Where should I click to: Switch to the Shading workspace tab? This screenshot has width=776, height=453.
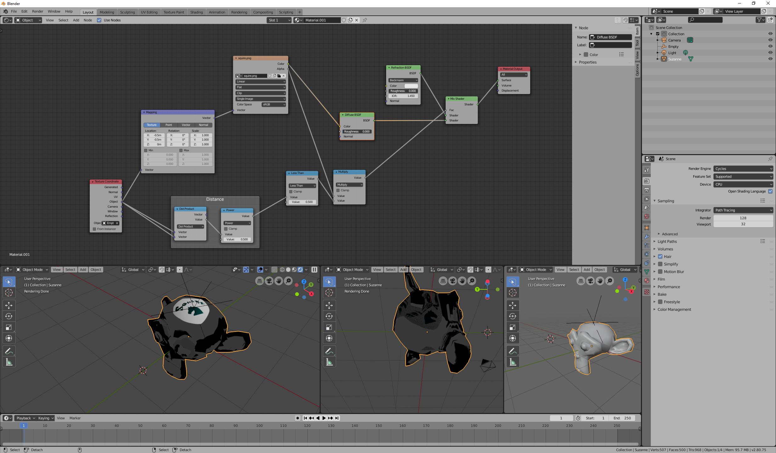pos(196,12)
